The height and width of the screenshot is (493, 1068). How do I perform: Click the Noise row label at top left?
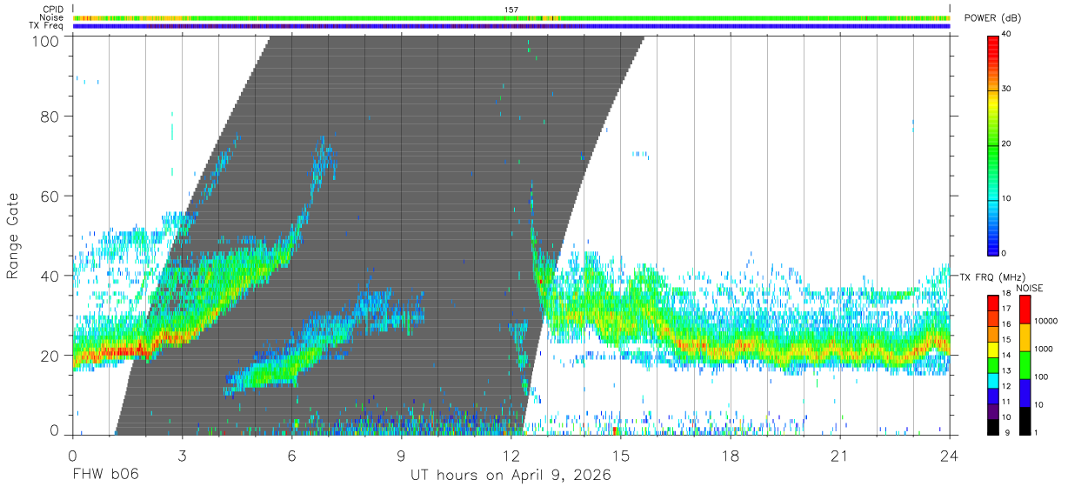(51, 17)
